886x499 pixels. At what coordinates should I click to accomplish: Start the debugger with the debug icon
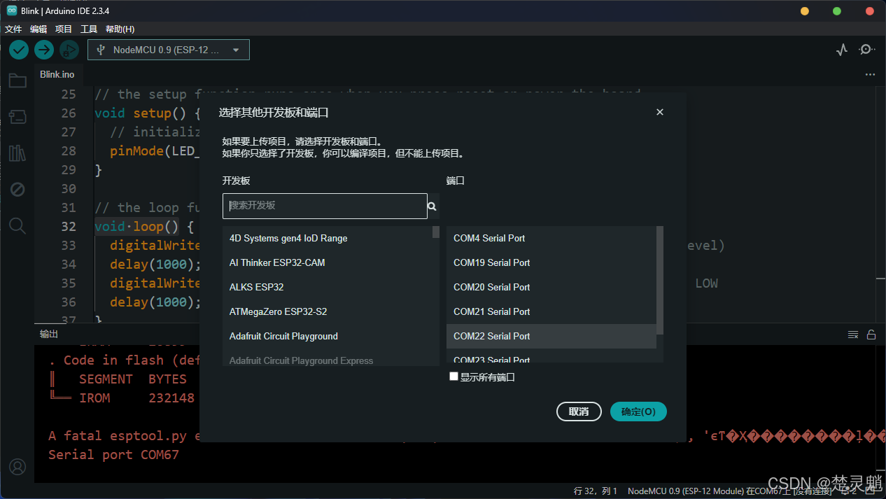pos(69,50)
